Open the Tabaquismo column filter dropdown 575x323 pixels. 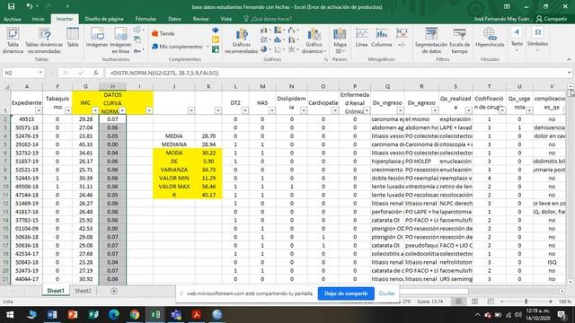[68, 110]
